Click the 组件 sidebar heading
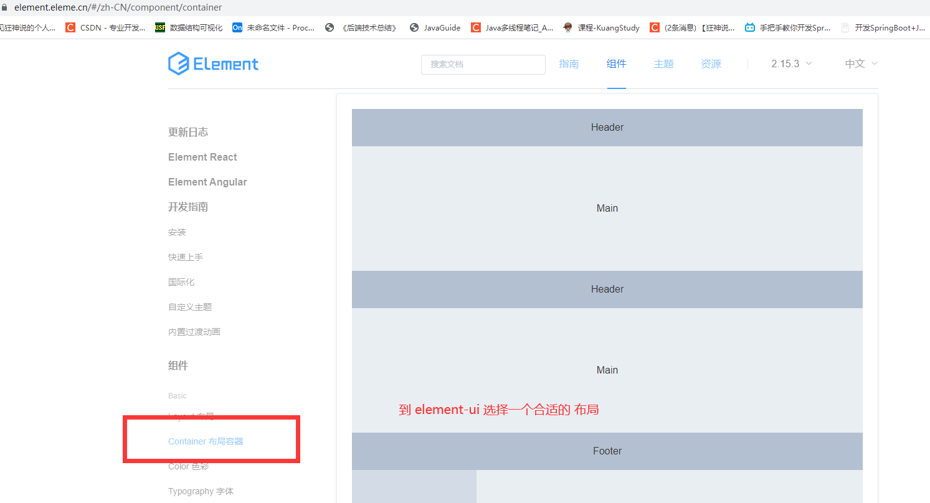 [178, 365]
